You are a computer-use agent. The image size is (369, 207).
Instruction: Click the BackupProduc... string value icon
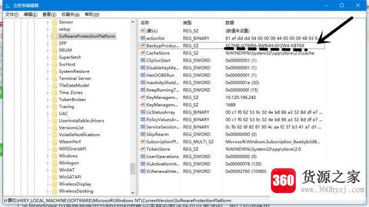143,45
